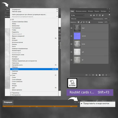Lock layer position icon

(84, 22)
